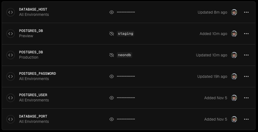Hide the staging POSTGRES_DB value
This screenshot has width=258, height=132.
click(x=112, y=34)
